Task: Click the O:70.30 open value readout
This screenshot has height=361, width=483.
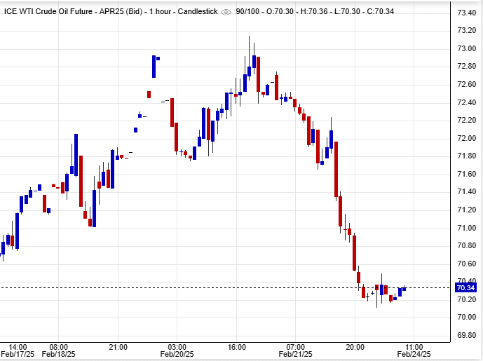Action: [x=278, y=11]
